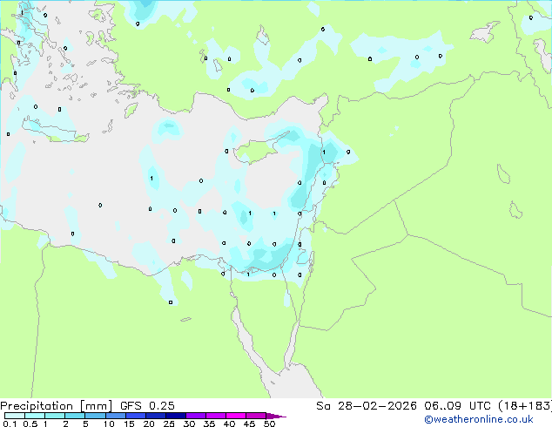Image resolution: width=552 pixels, height=427 pixels.
Task: Click the '40' legend scale label
Action: (229, 424)
